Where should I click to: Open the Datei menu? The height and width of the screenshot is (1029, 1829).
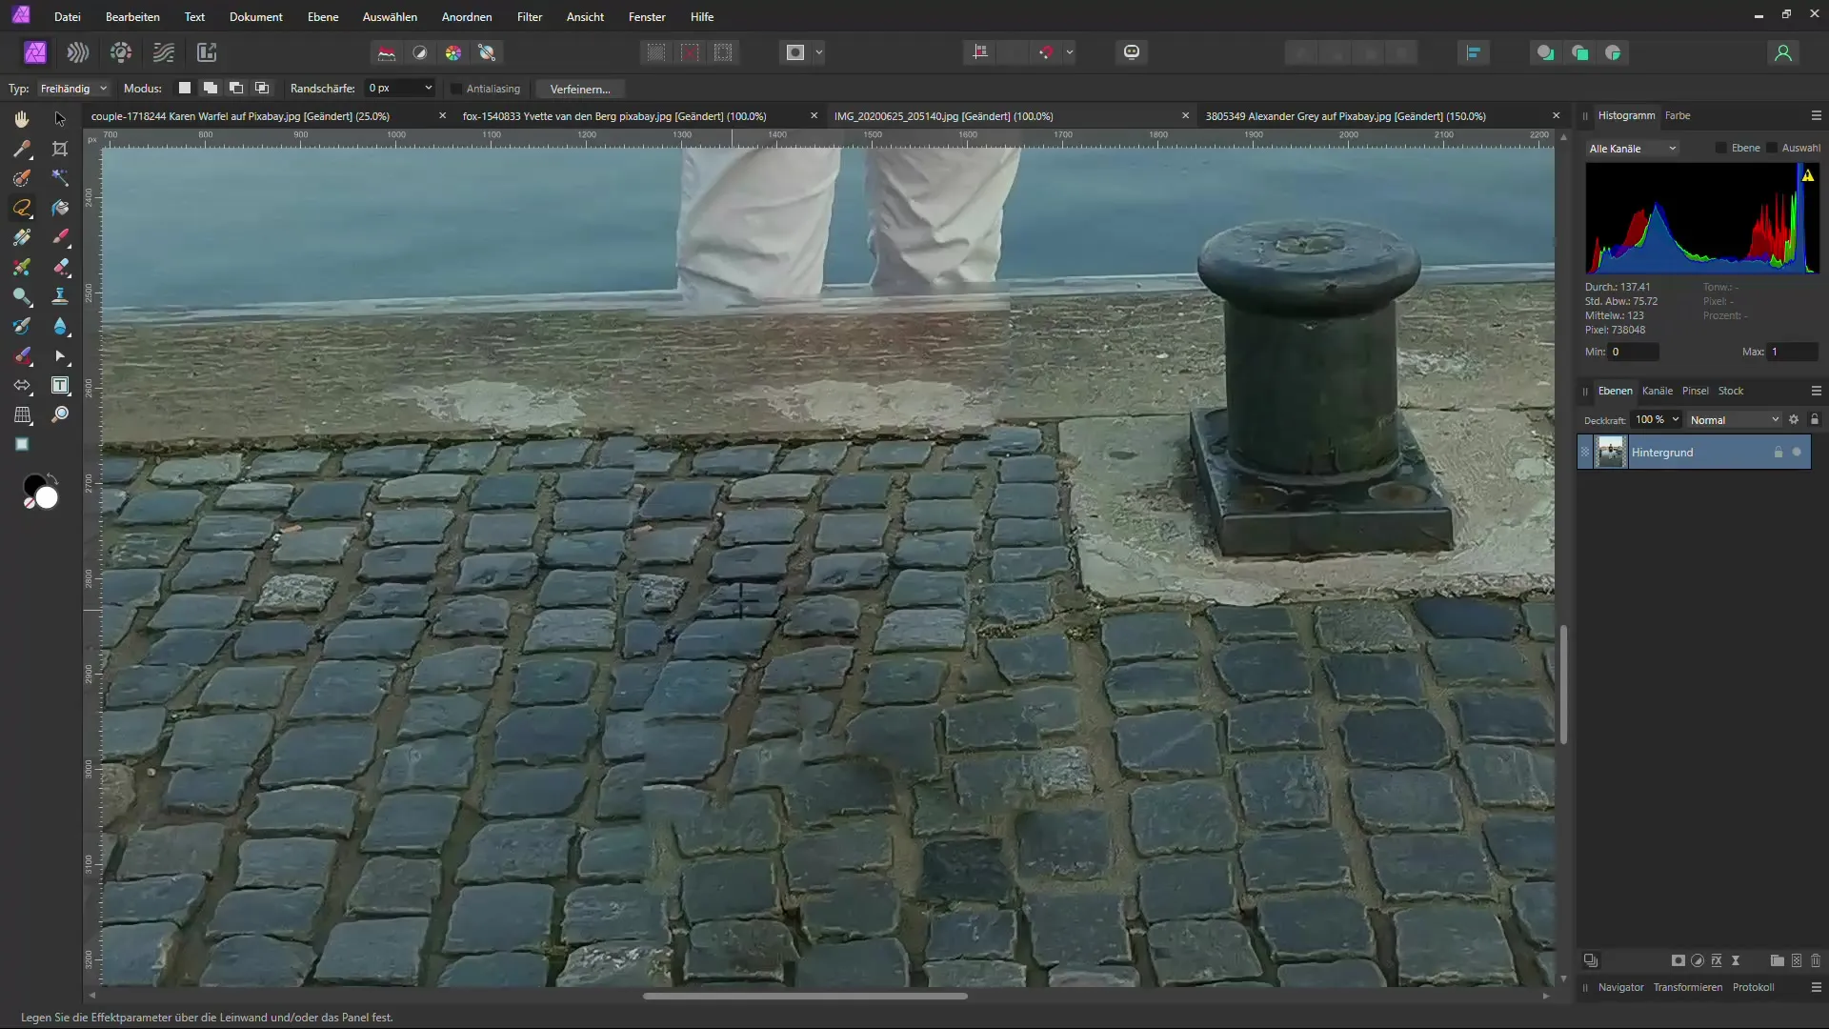[x=68, y=17]
